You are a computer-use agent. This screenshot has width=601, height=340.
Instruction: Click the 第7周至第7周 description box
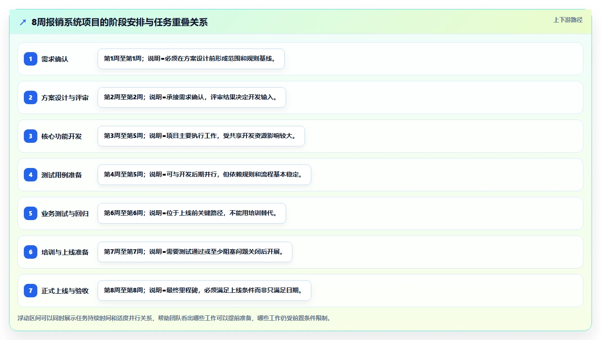195,252
